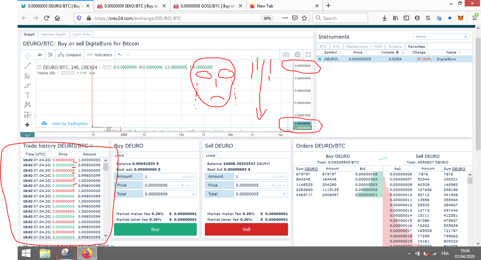Image resolution: width=481 pixels, height=260 pixels.
Task: Switch to the Market depth tab
Action: click(x=54, y=34)
